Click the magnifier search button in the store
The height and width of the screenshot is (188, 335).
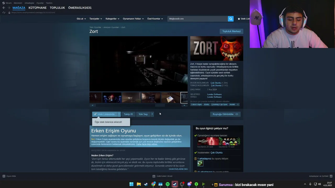coord(231,19)
